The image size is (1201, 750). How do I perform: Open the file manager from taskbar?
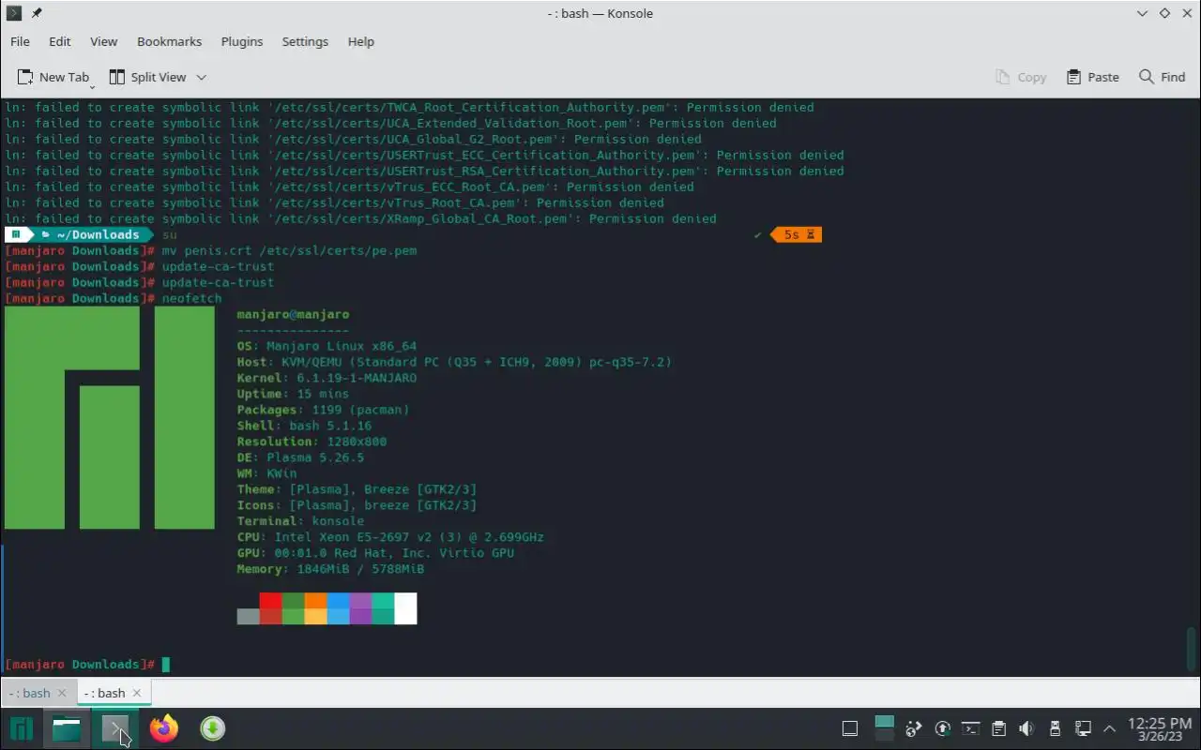(67, 728)
